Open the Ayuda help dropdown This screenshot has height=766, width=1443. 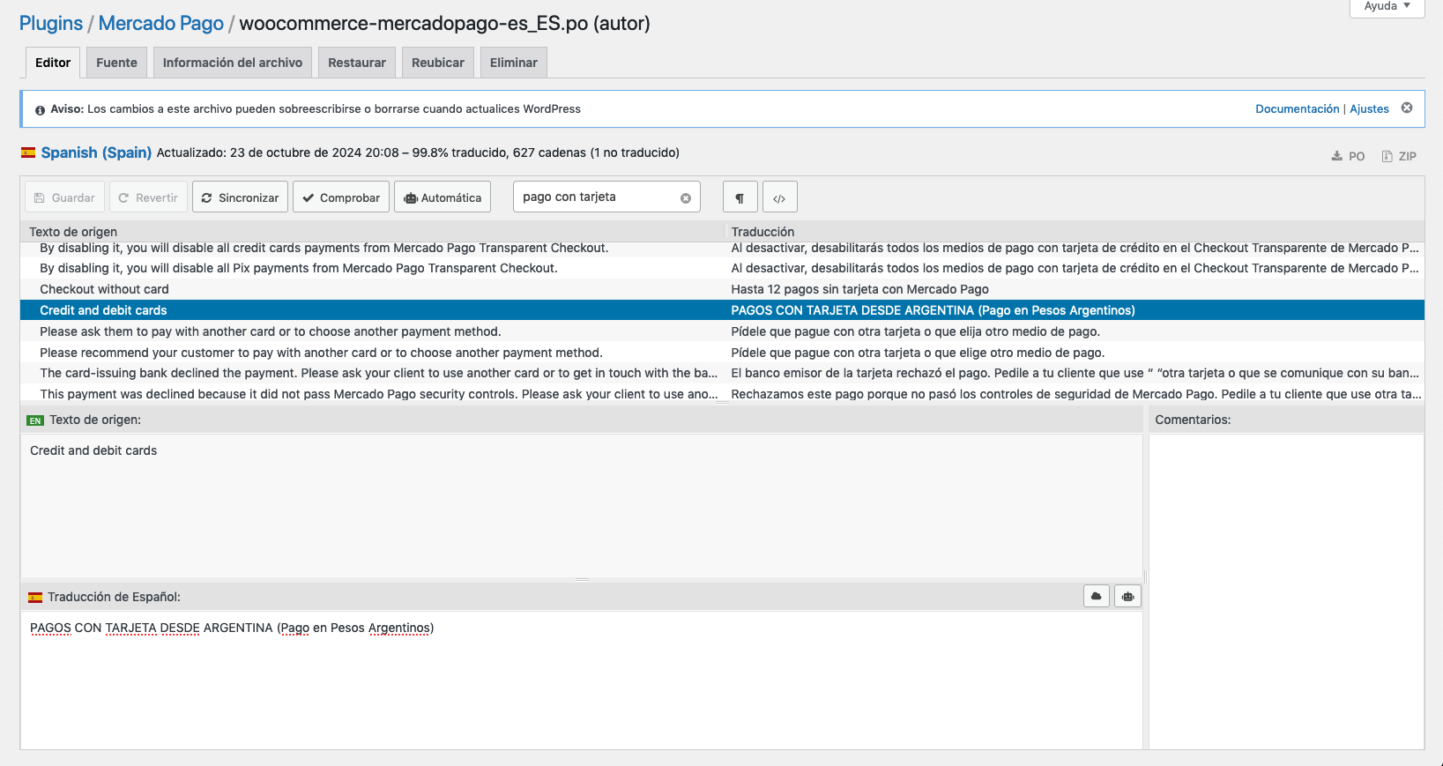tap(1387, 7)
